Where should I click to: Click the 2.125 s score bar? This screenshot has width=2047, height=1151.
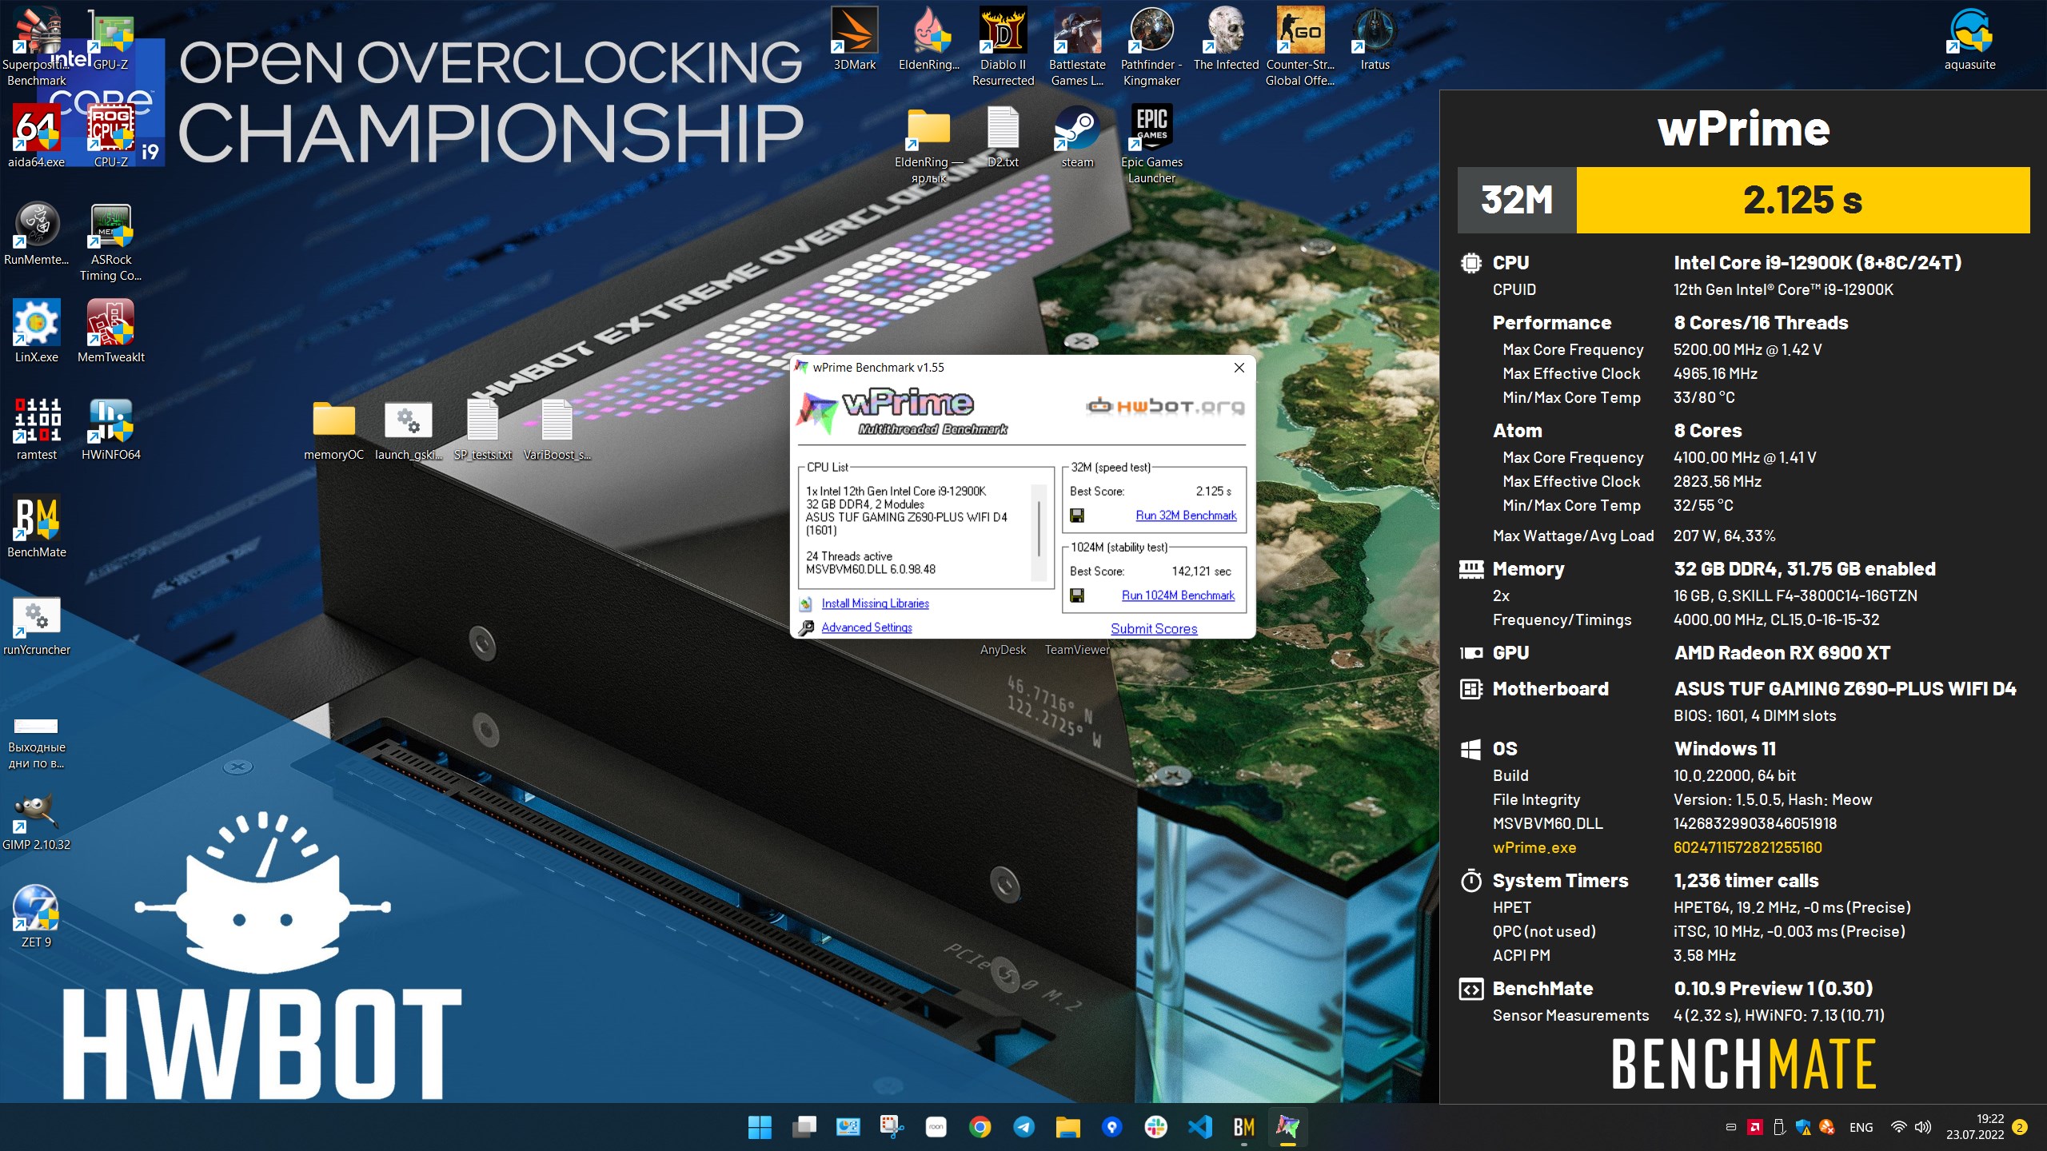pyautogui.click(x=1802, y=200)
